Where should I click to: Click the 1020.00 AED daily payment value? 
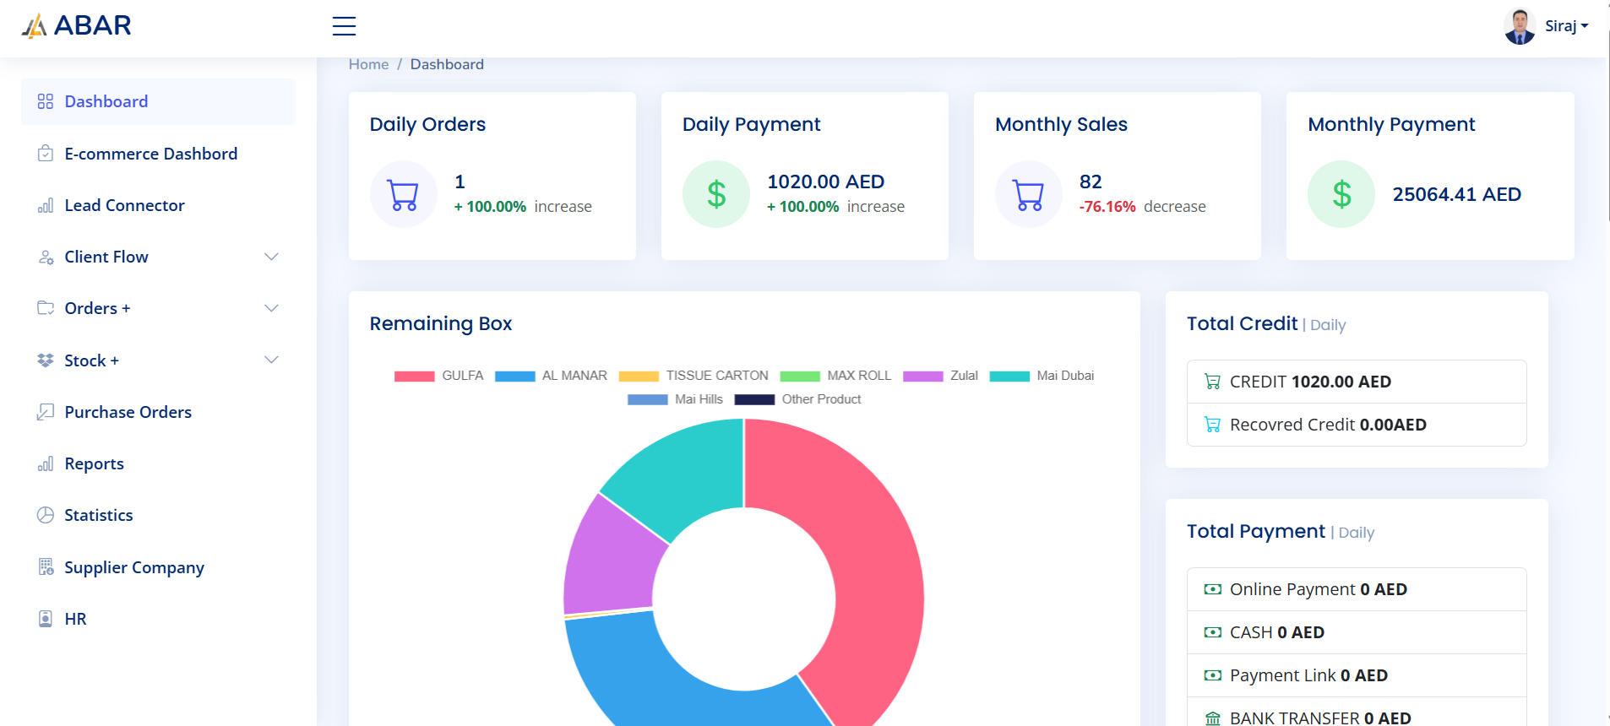point(825,181)
